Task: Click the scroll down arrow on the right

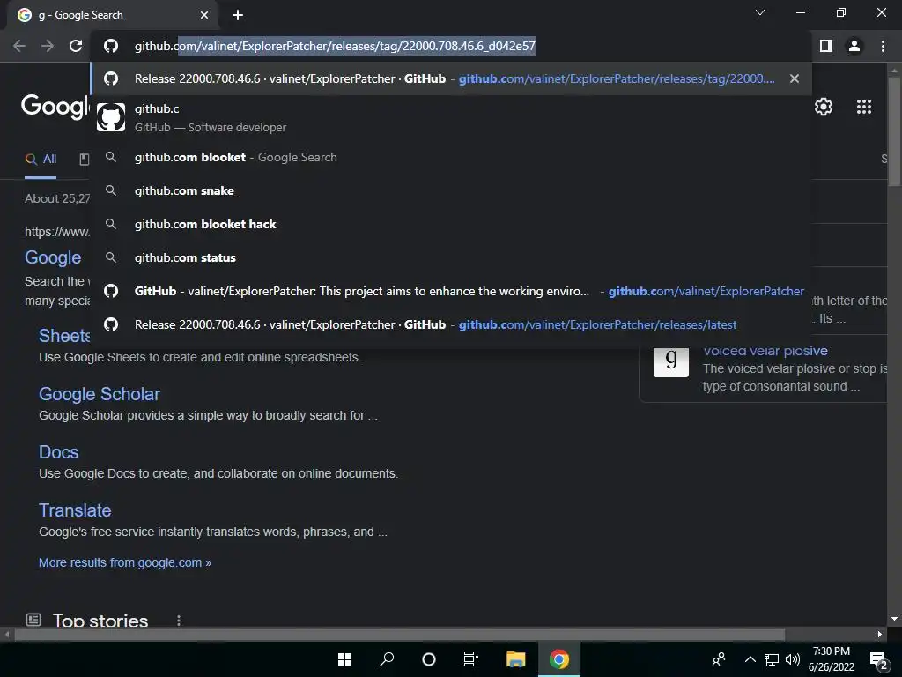Action: [894, 619]
